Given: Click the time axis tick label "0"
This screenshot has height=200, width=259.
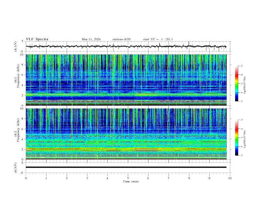Looking at the screenshot, I should pos(26,178).
